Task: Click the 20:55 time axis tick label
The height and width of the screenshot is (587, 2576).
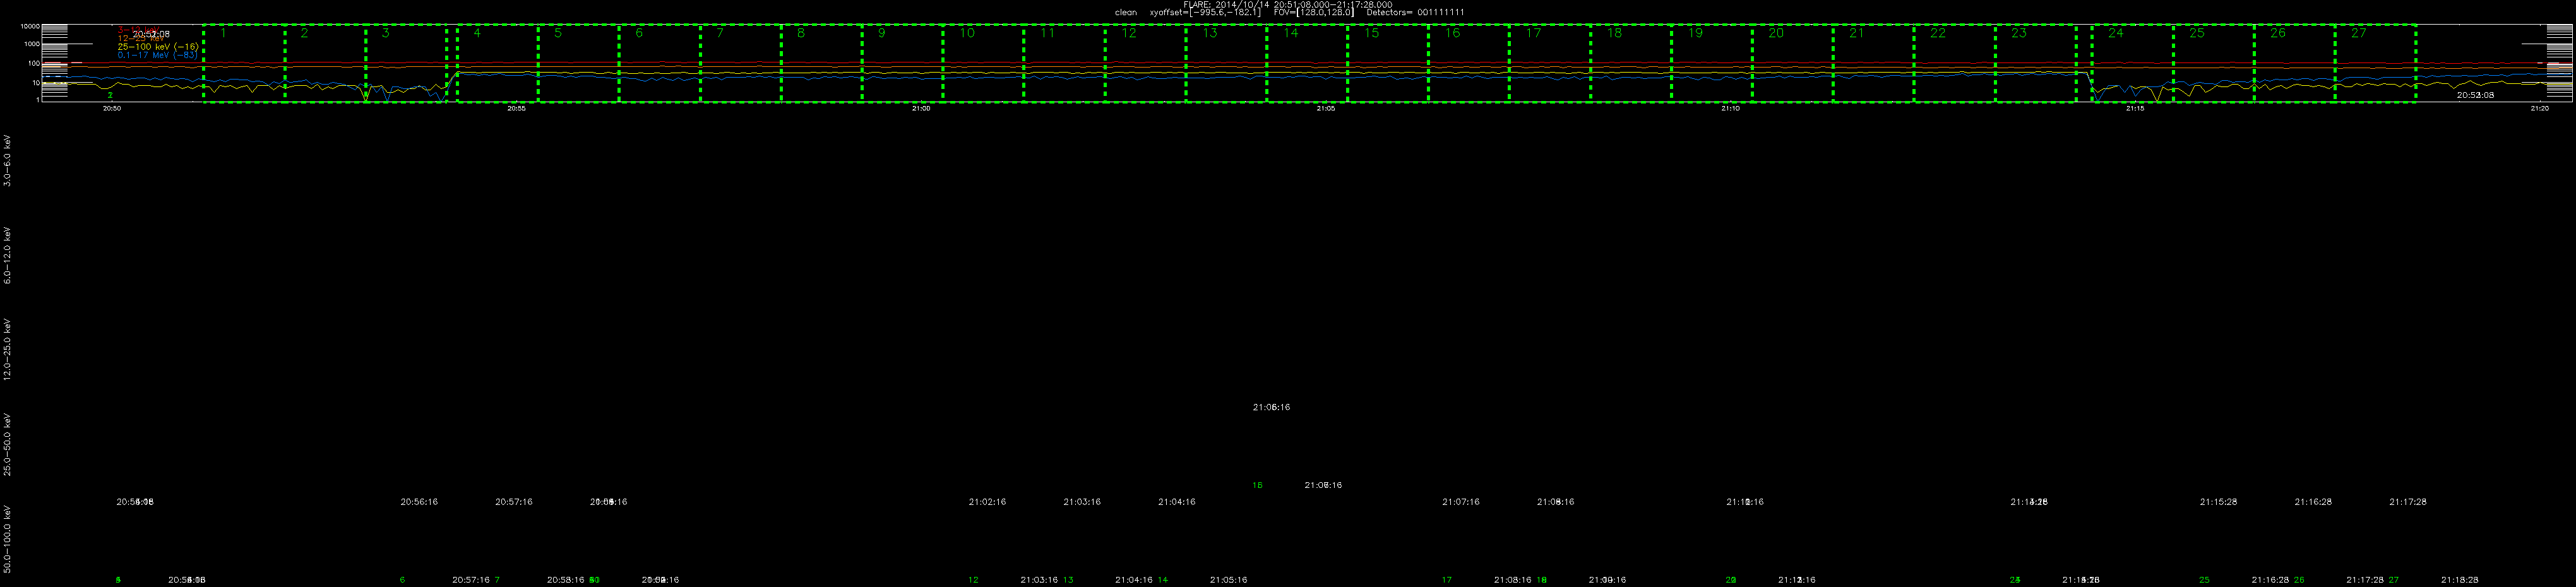Action: point(516,108)
